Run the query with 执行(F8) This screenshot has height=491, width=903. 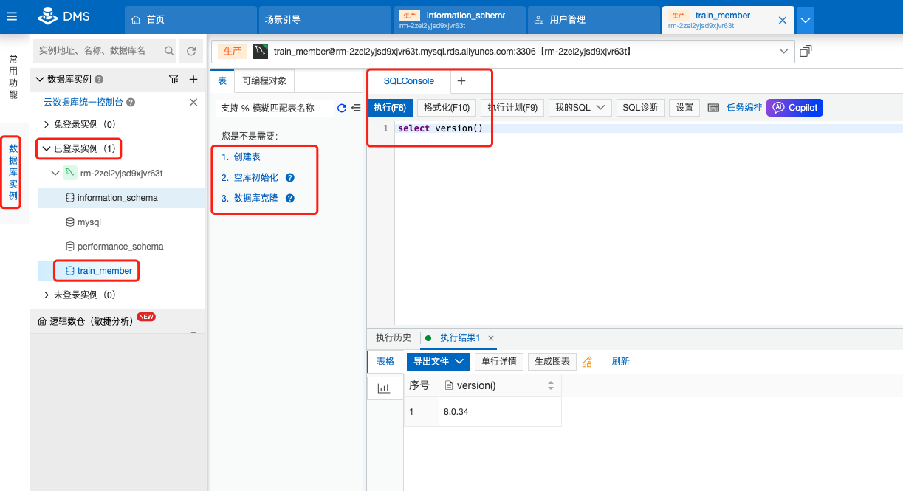point(390,108)
